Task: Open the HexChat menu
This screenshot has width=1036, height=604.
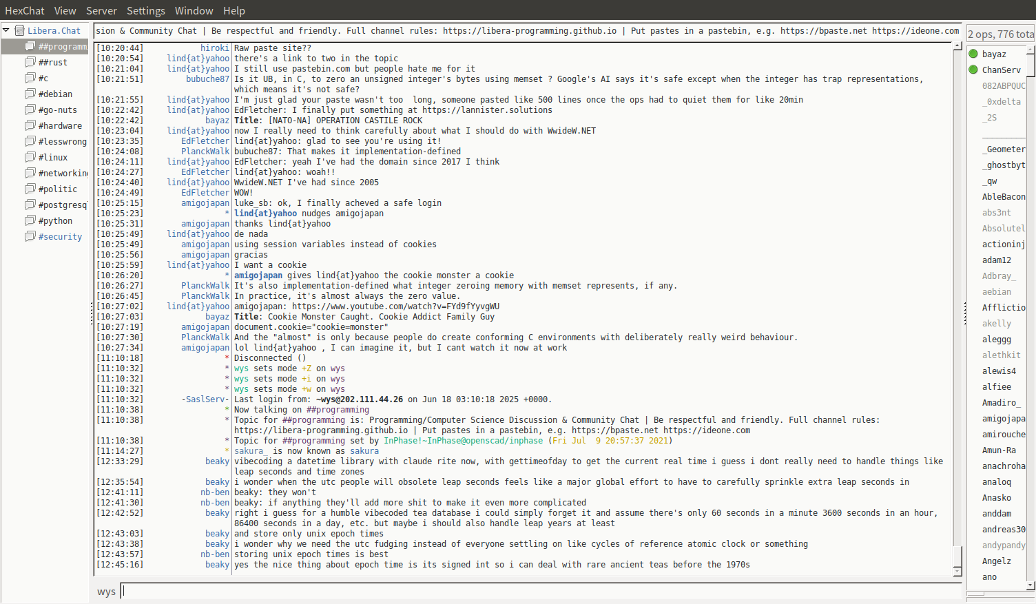Action: pos(24,10)
